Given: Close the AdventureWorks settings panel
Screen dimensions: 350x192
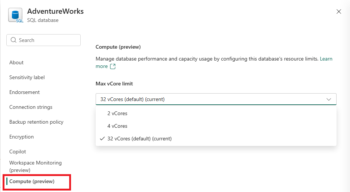Looking at the screenshot, I should pyautogui.click(x=338, y=12).
